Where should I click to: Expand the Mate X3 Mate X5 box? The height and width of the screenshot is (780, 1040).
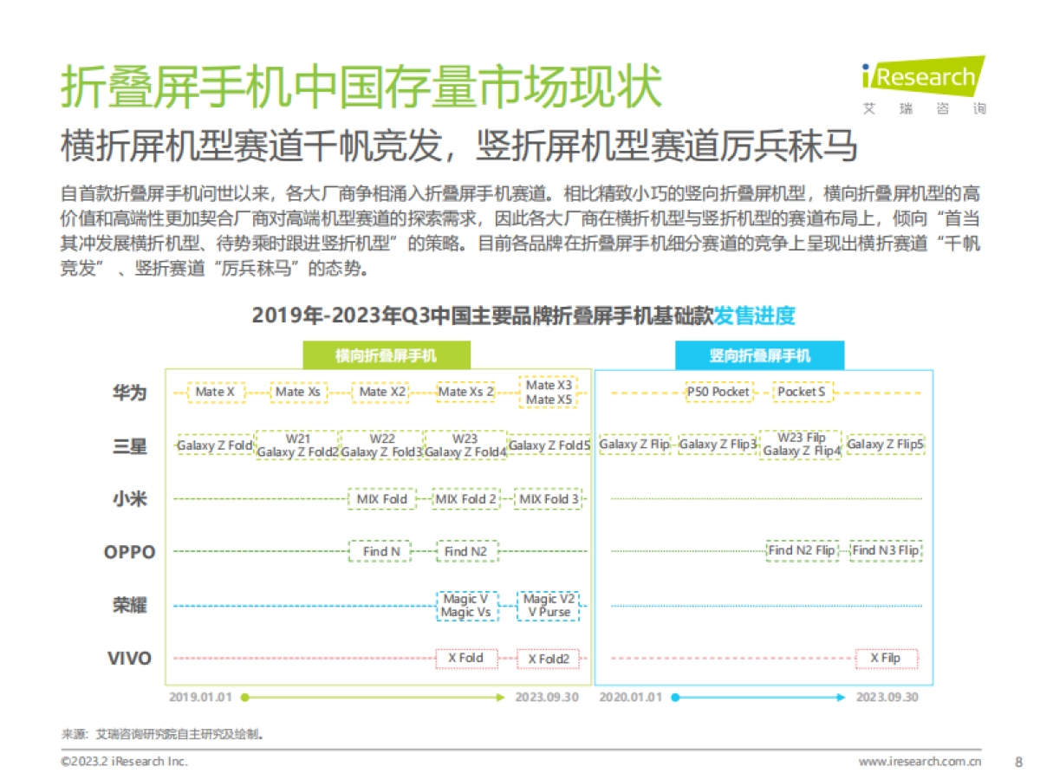(549, 393)
